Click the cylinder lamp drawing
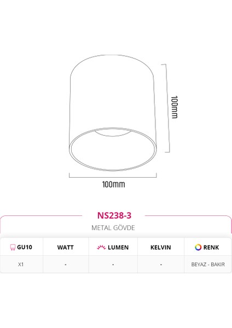232x328 pixels. pyautogui.click(x=113, y=113)
